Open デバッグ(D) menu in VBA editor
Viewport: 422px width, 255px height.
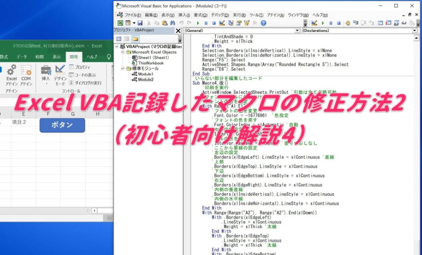point(220,15)
